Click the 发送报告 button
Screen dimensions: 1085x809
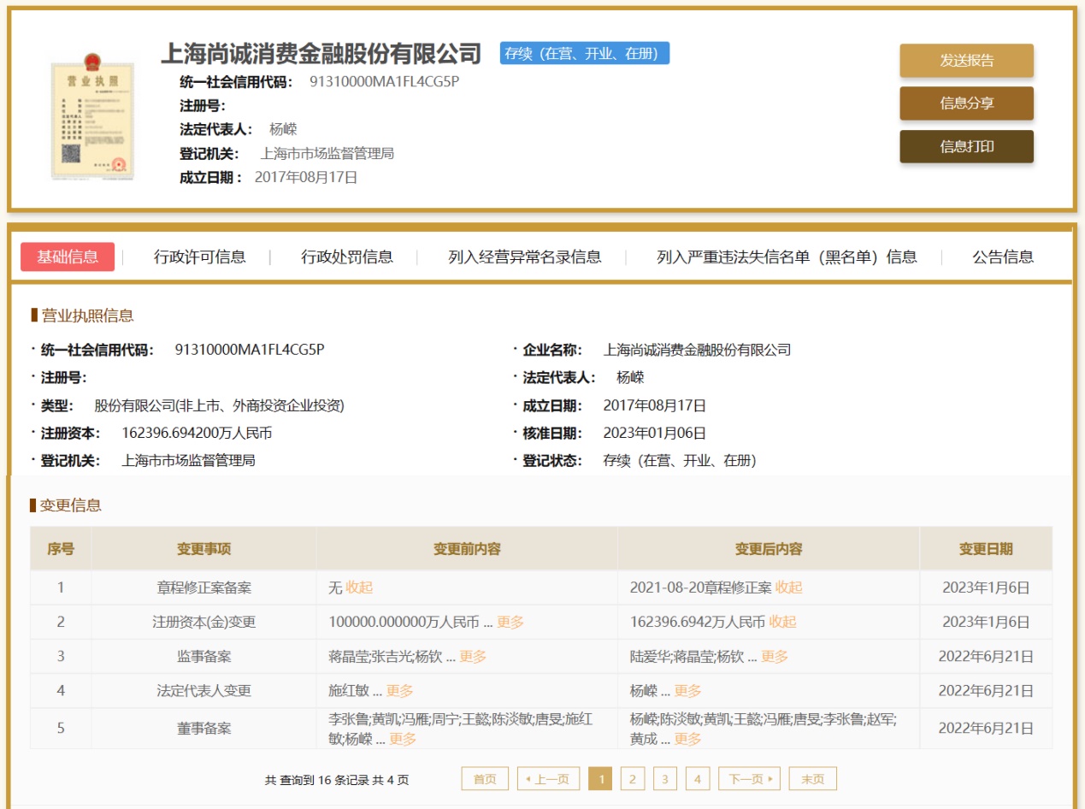pyautogui.click(x=966, y=61)
